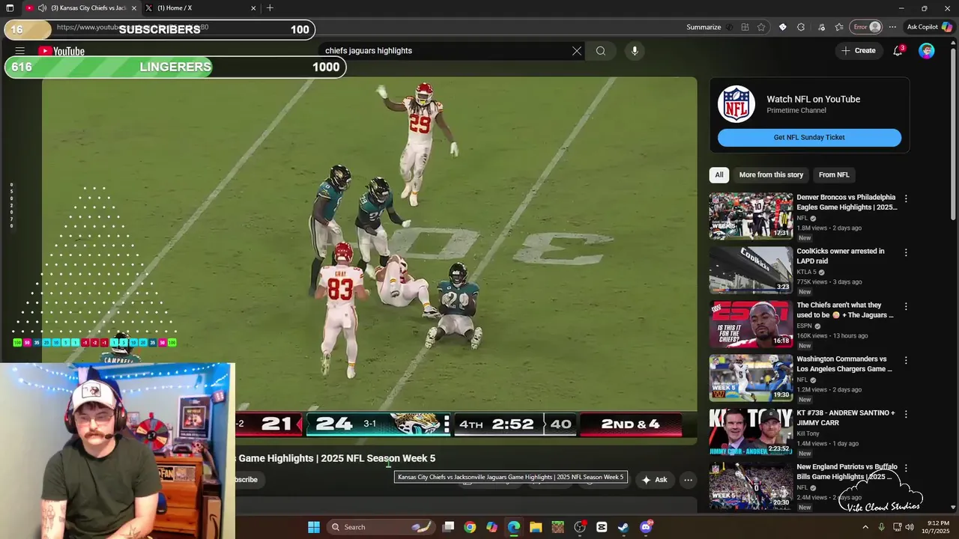
Task: Open the Edge favorites list icon
Action: coord(839,27)
